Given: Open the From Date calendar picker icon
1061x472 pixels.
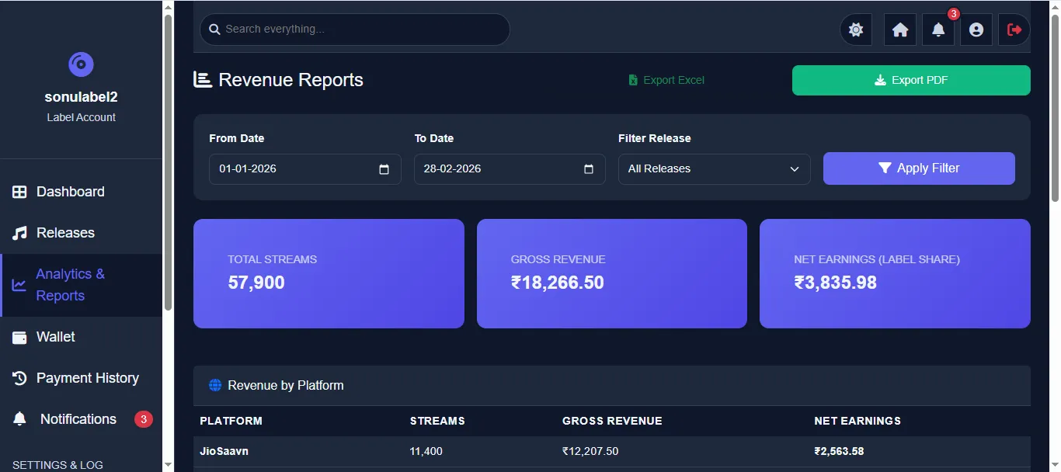Looking at the screenshot, I should [384, 169].
